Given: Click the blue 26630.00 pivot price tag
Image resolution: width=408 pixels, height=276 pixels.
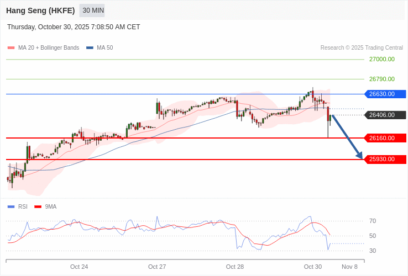Looking at the screenshot, I should (x=385, y=94).
